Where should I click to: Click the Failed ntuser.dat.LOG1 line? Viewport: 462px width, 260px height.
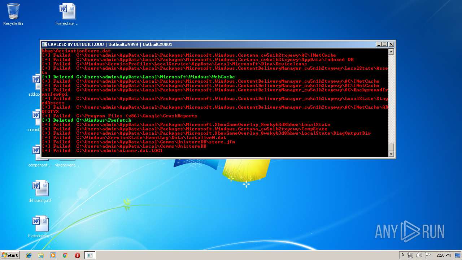(102, 151)
